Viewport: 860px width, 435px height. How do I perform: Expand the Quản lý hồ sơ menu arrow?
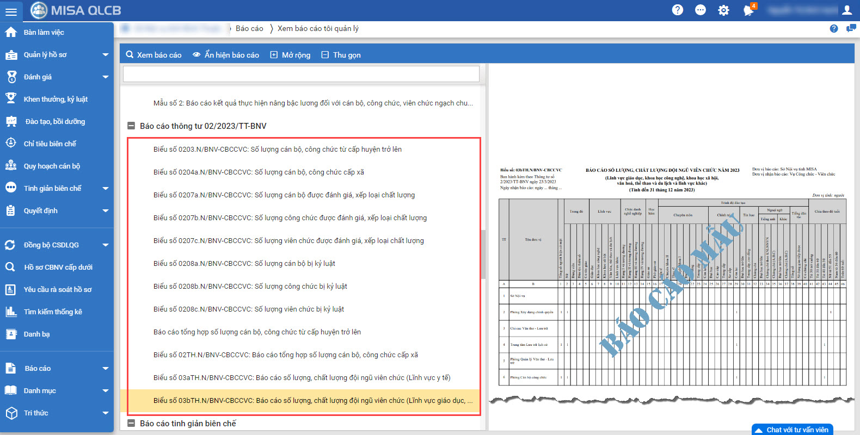coord(106,55)
